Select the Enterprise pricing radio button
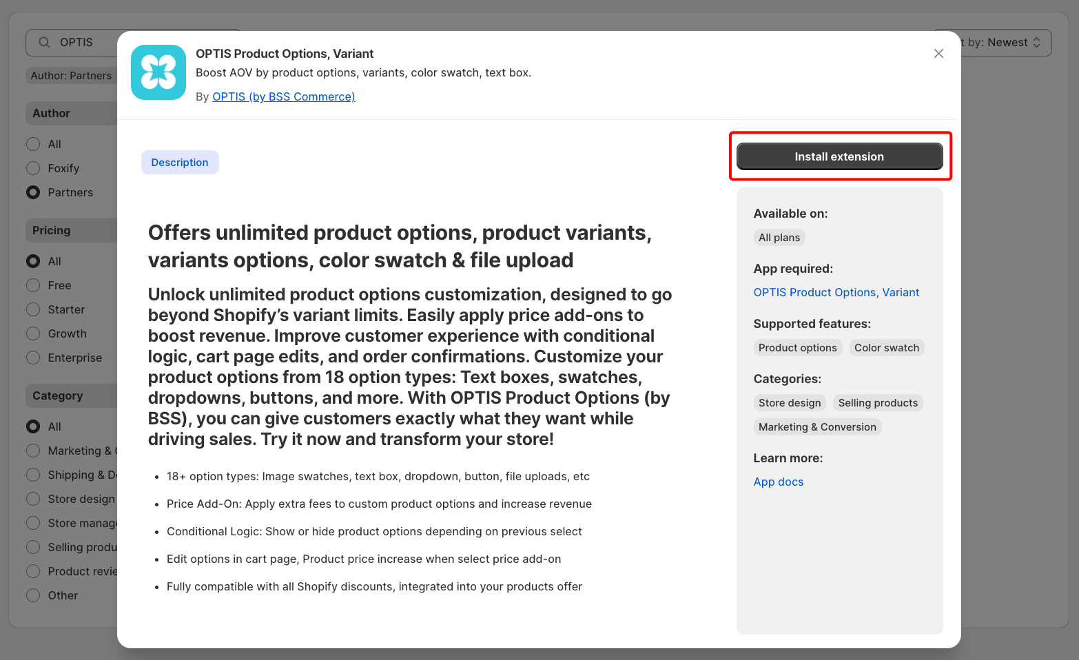This screenshot has height=660, width=1079. tap(33, 358)
